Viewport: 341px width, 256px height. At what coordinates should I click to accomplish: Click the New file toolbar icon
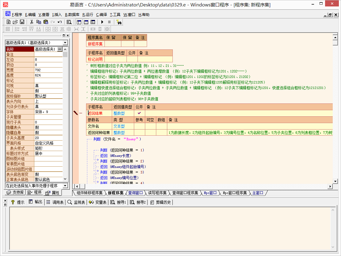pyautogui.click(x=9, y=22)
